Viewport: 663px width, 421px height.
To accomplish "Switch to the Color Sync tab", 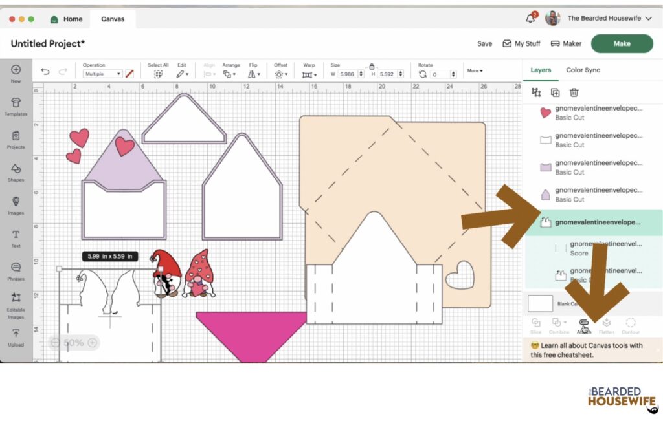I will click(x=583, y=70).
